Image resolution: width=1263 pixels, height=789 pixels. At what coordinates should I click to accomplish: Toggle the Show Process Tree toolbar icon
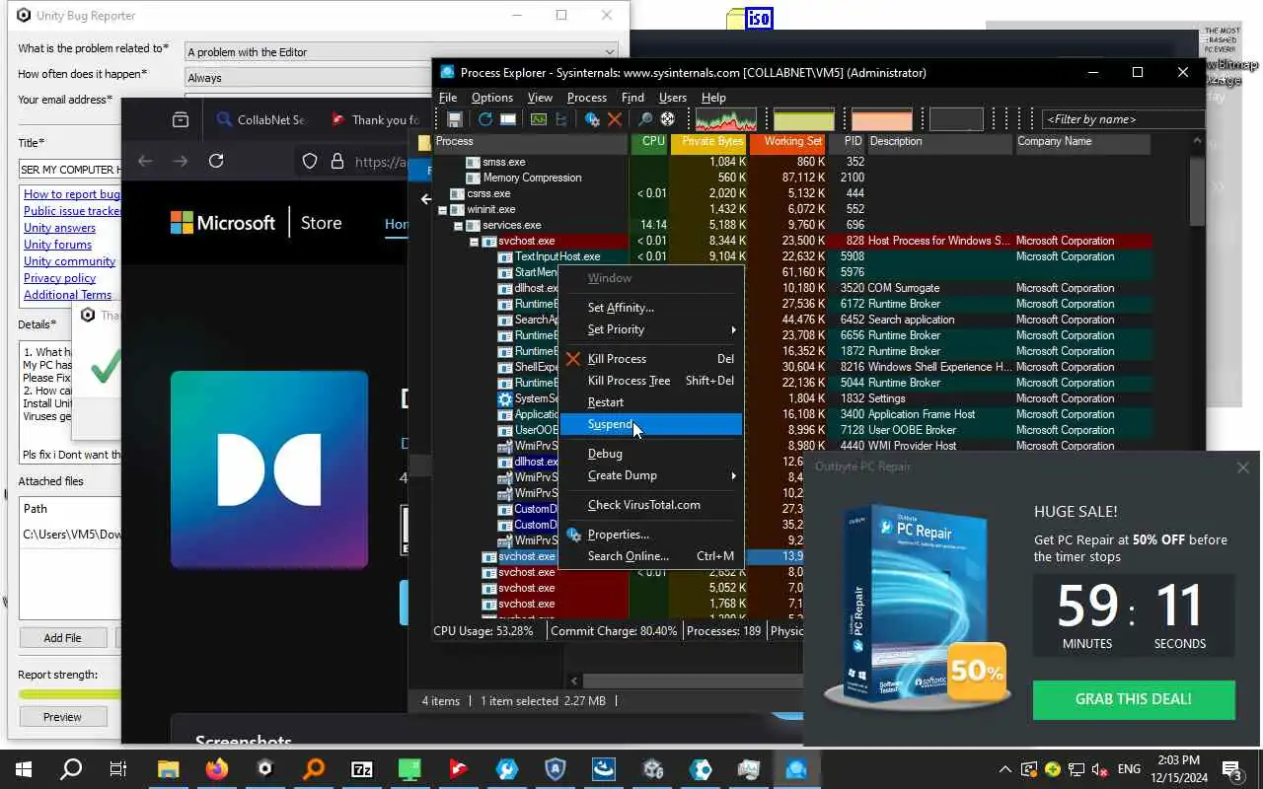561,119
